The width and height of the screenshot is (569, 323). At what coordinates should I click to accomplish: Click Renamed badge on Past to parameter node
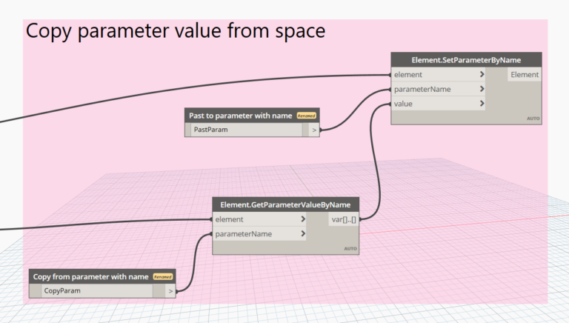click(x=307, y=116)
